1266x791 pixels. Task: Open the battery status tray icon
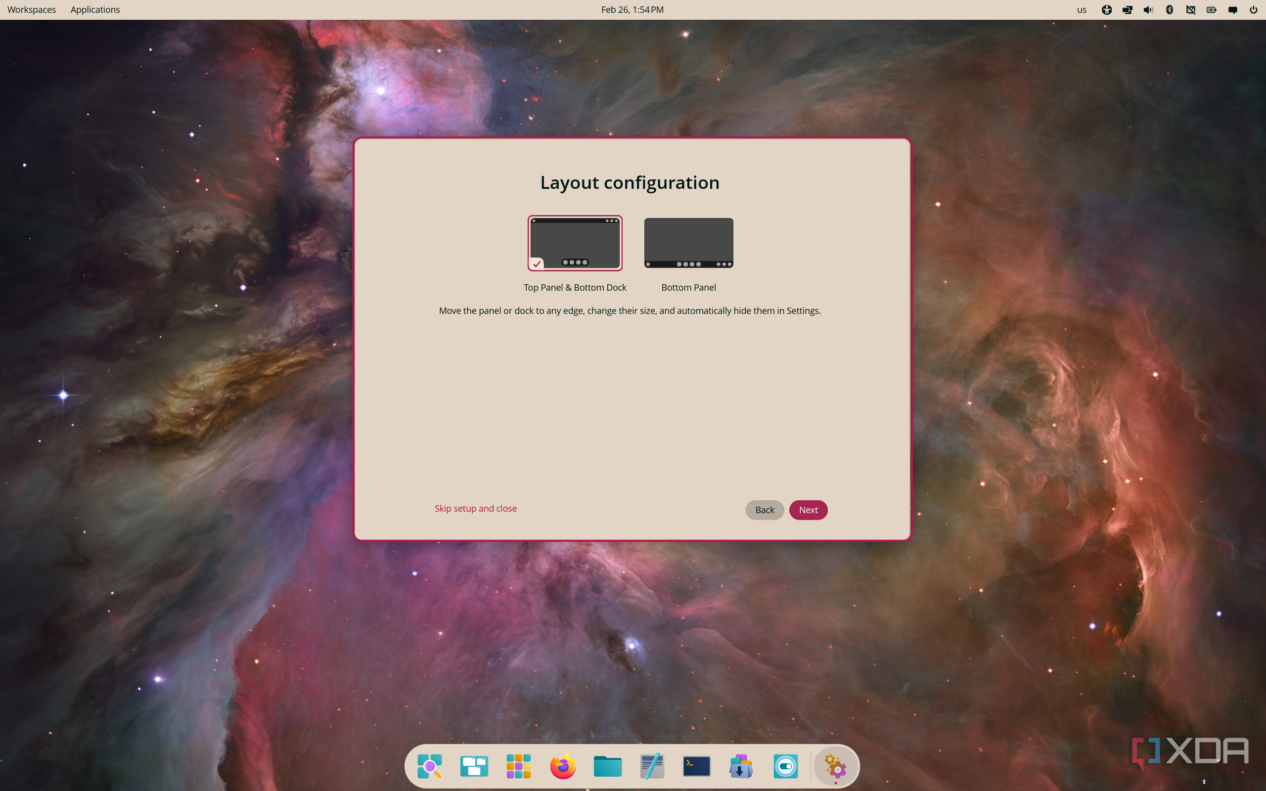(x=1212, y=9)
